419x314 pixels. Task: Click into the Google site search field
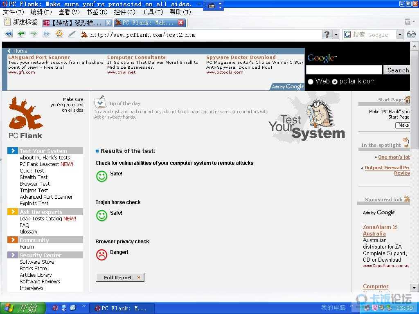(344, 70)
